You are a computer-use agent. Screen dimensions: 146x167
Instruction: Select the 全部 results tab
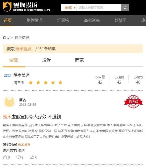(x=14, y=60)
